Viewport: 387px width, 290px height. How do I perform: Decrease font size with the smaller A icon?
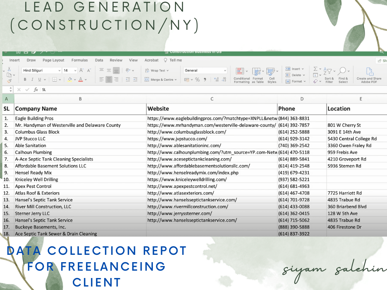point(89,70)
